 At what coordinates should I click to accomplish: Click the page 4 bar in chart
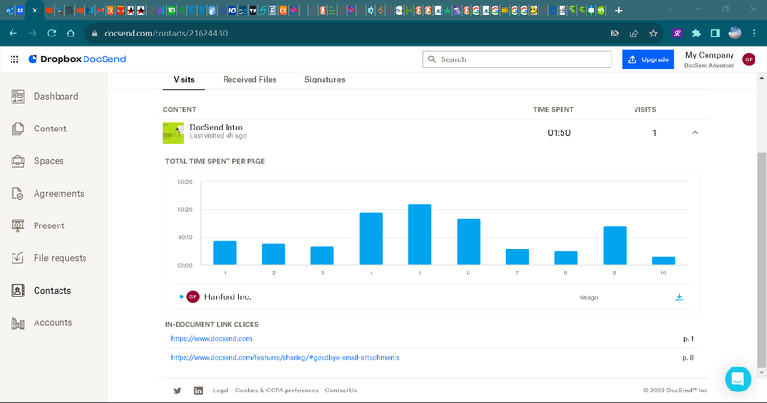(x=372, y=239)
